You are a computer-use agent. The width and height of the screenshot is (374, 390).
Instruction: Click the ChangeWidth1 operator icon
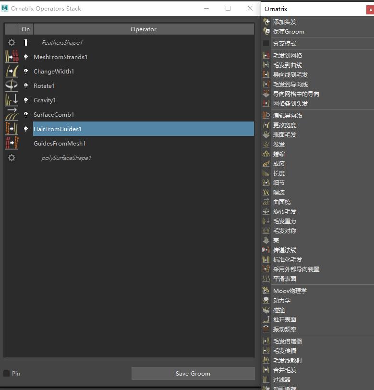point(12,72)
